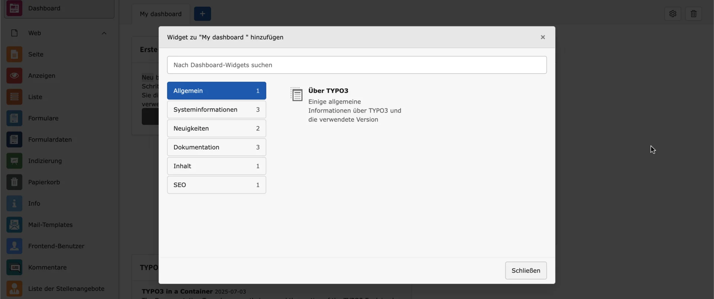Click the Dashboard label in sidebar

44,8
